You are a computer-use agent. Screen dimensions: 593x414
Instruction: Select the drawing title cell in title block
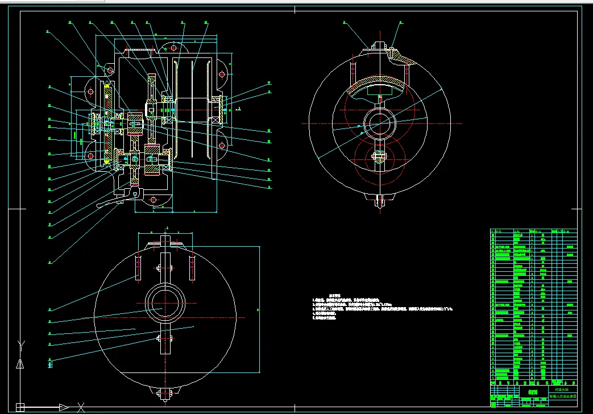pos(533,392)
